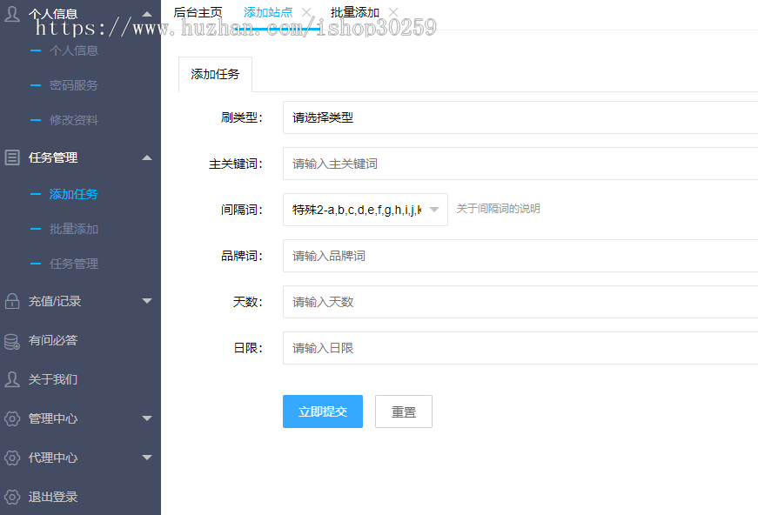Collapse the 个人信息 section arrow
The width and height of the screenshot is (758, 515).
(147, 14)
